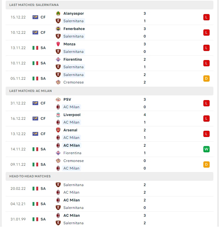Click the Alanyaspor team crest icon
This screenshot has width=219, height=228.
[58, 13]
